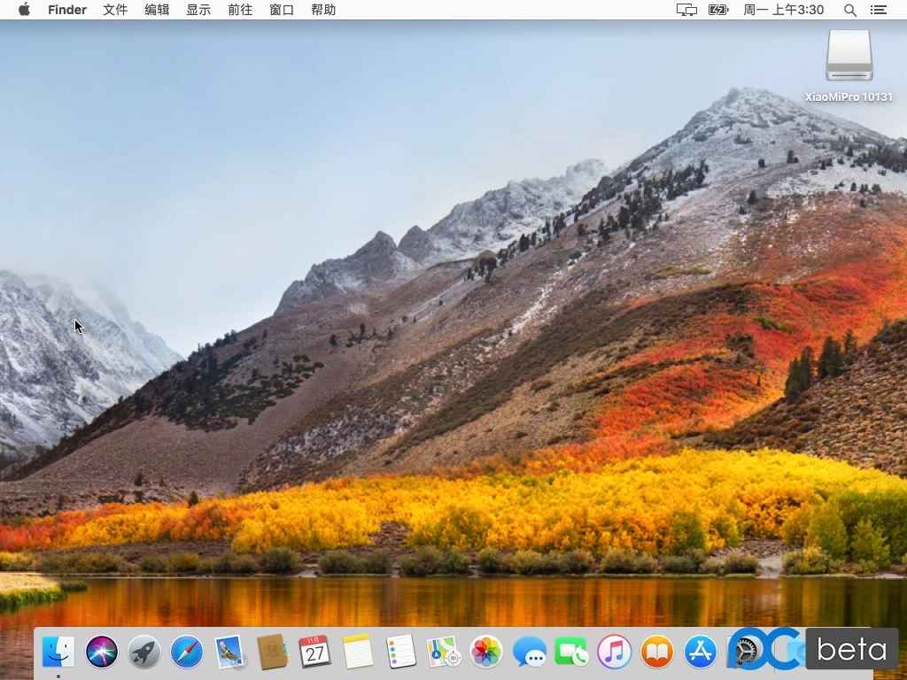Open Photos pinwheel icon in Dock
The height and width of the screenshot is (680, 907).
coord(486,652)
